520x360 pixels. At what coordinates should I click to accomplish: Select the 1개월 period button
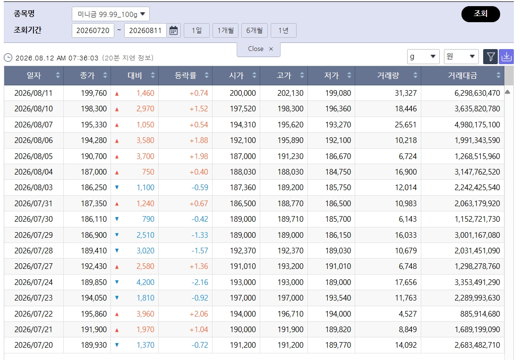[x=225, y=31]
